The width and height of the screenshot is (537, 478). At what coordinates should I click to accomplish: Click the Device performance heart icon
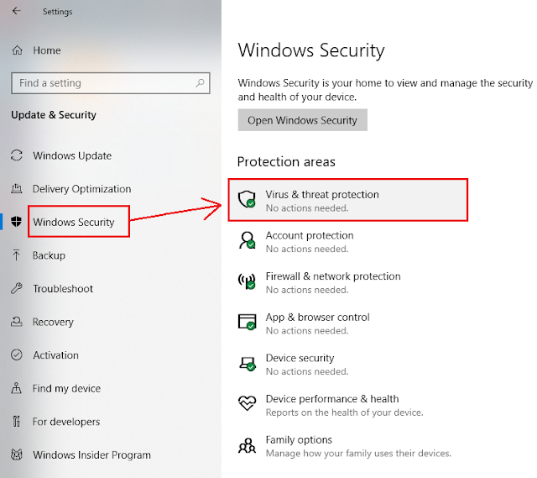click(247, 403)
